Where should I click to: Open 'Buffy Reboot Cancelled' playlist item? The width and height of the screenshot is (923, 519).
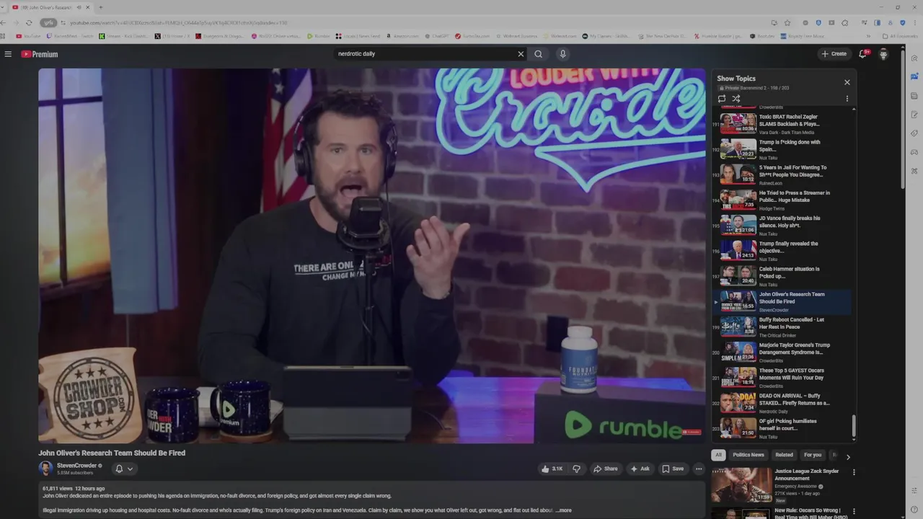(782, 327)
